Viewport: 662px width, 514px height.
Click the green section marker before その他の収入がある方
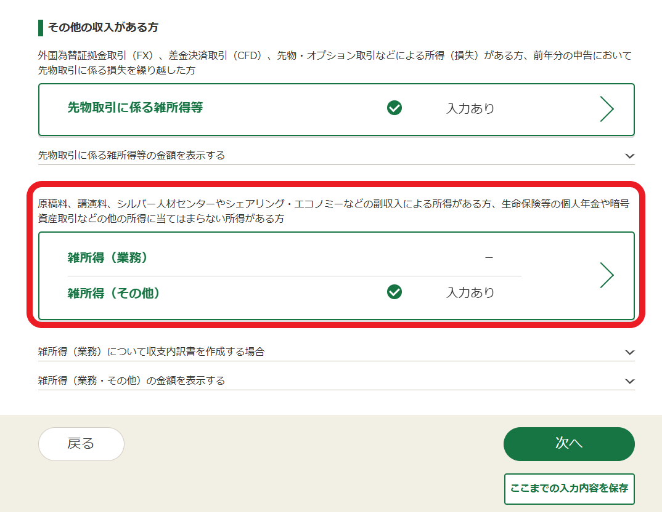click(x=39, y=27)
